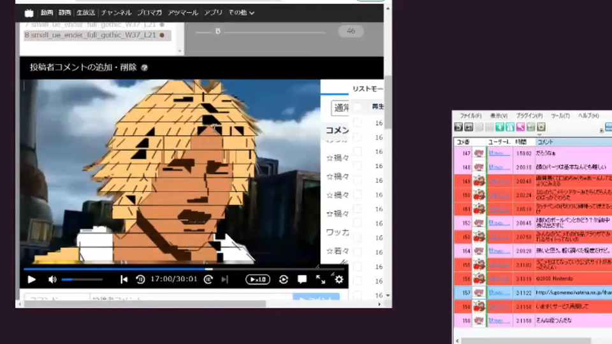
Task: Jump to start with the skip-back icon
Action: (x=124, y=279)
